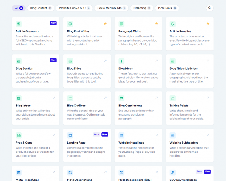Screen dimensions: 226x181
Task: Click 'Write a secondary headline that' description
Action: (189, 148)
